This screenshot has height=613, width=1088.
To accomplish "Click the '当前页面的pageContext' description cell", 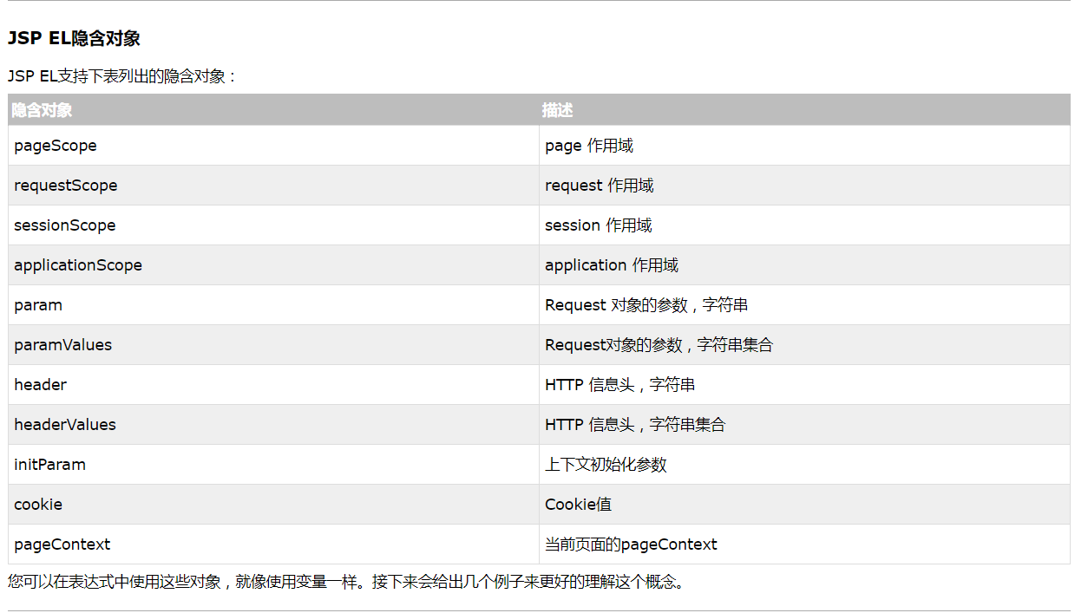I will (x=631, y=545).
